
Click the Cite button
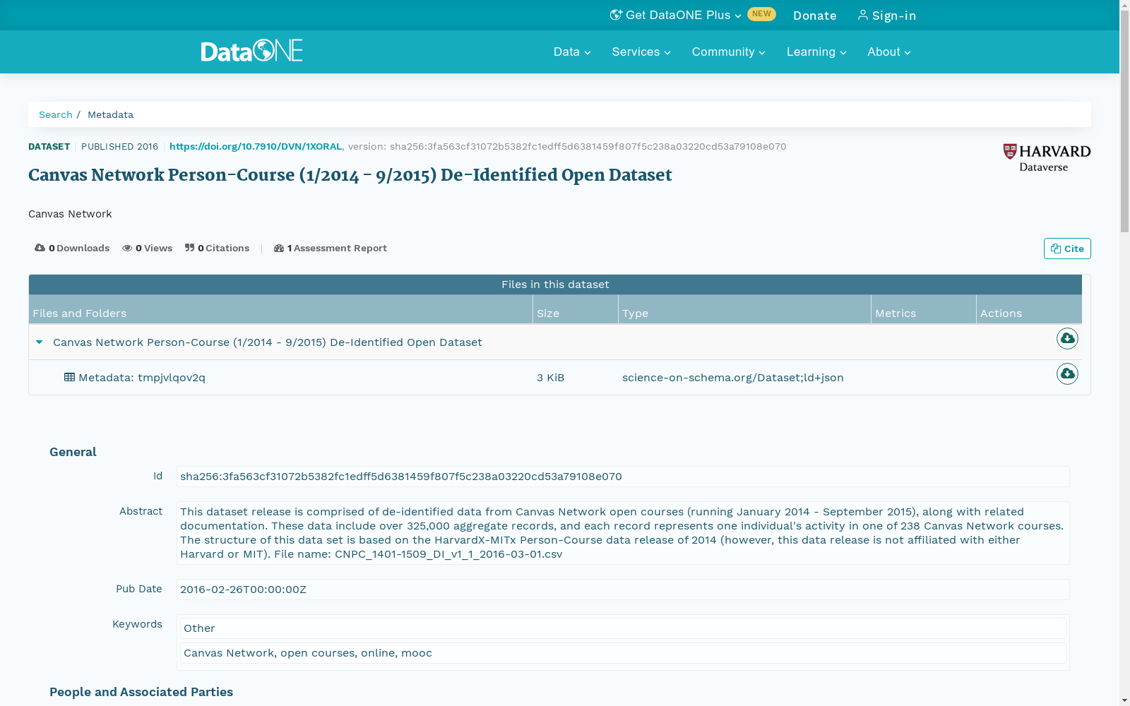[x=1067, y=249]
